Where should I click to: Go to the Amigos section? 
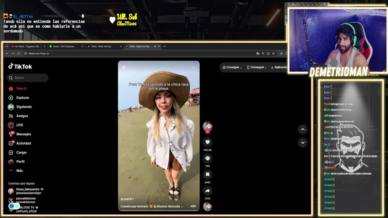point(18,116)
